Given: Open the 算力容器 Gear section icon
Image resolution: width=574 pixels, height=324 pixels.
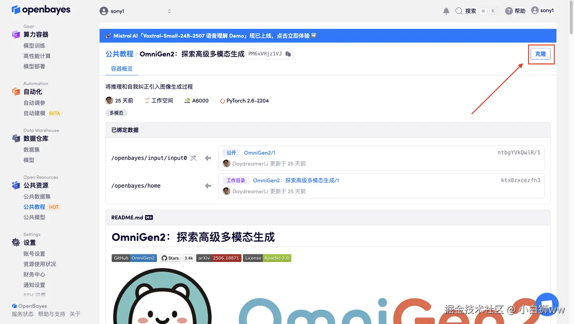Looking at the screenshot, I should click(16, 34).
